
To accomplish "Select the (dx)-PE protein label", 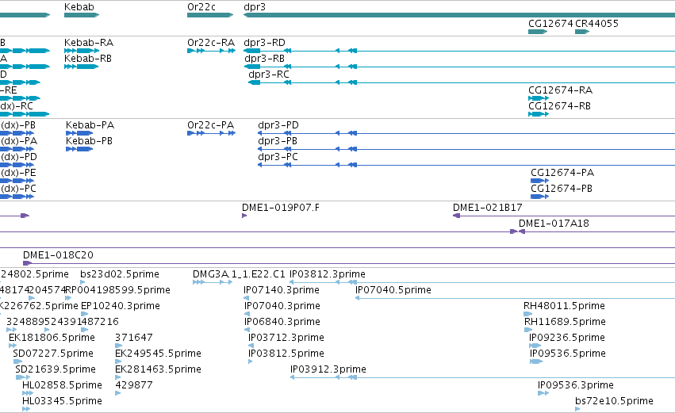I will (x=18, y=173).
